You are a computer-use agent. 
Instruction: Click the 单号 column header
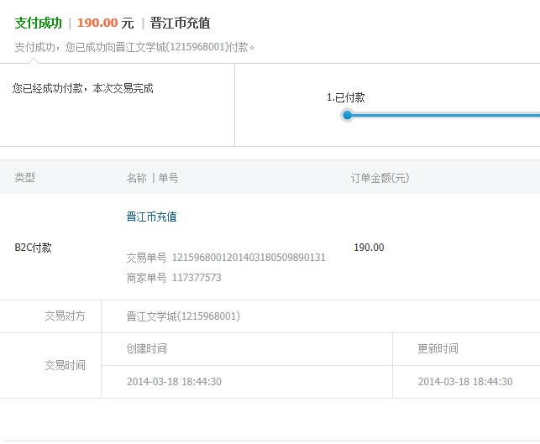click(168, 178)
